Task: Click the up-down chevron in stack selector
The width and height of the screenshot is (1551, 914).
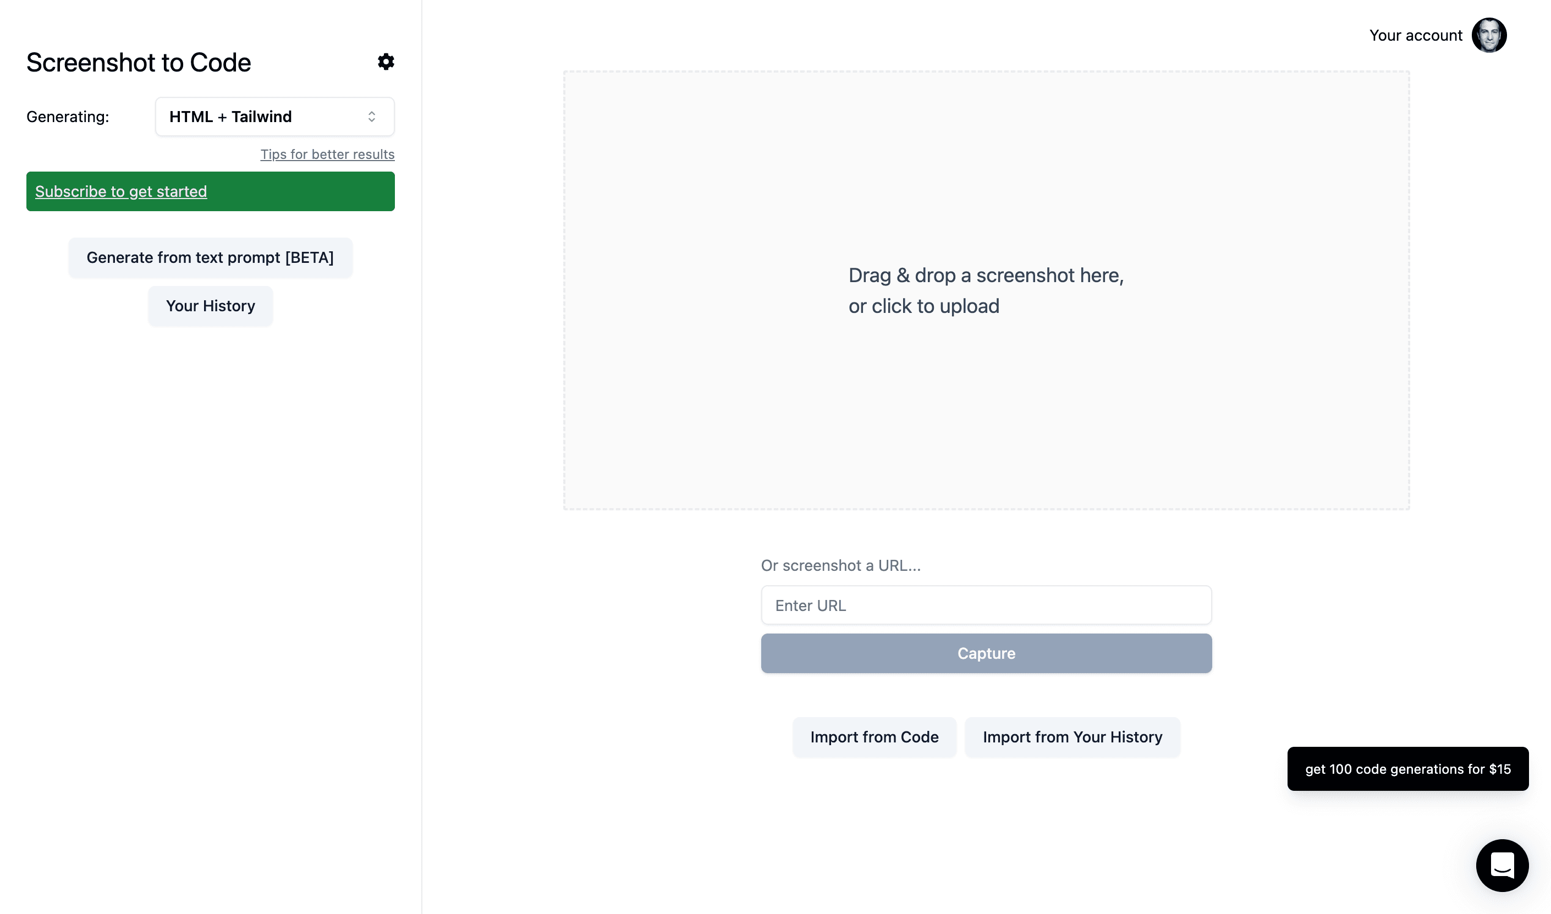Action: point(371,117)
